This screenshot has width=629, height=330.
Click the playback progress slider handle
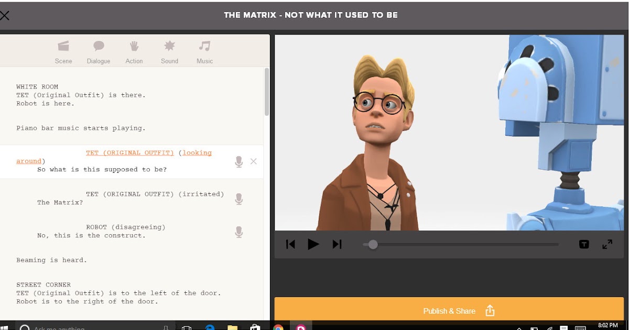pos(373,244)
